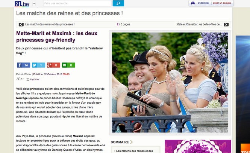Open previous article link 'Les matchs des reines'

50,24
